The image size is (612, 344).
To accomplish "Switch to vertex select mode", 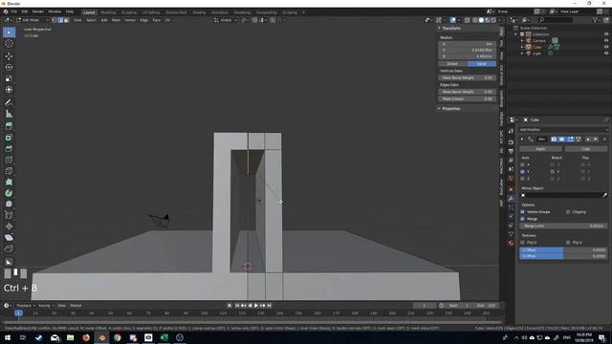I will coord(55,20).
